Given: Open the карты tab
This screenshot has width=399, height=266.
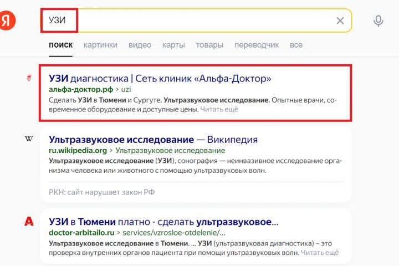Looking at the screenshot, I should pyautogui.click(x=173, y=45).
